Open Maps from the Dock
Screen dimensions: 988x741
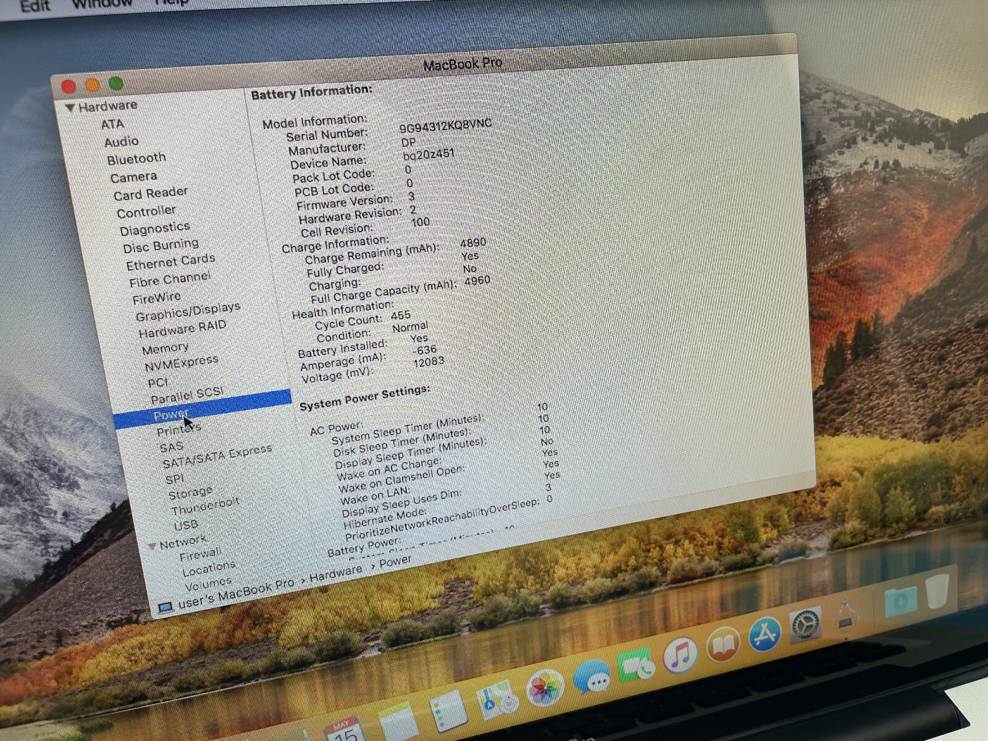[x=498, y=699]
